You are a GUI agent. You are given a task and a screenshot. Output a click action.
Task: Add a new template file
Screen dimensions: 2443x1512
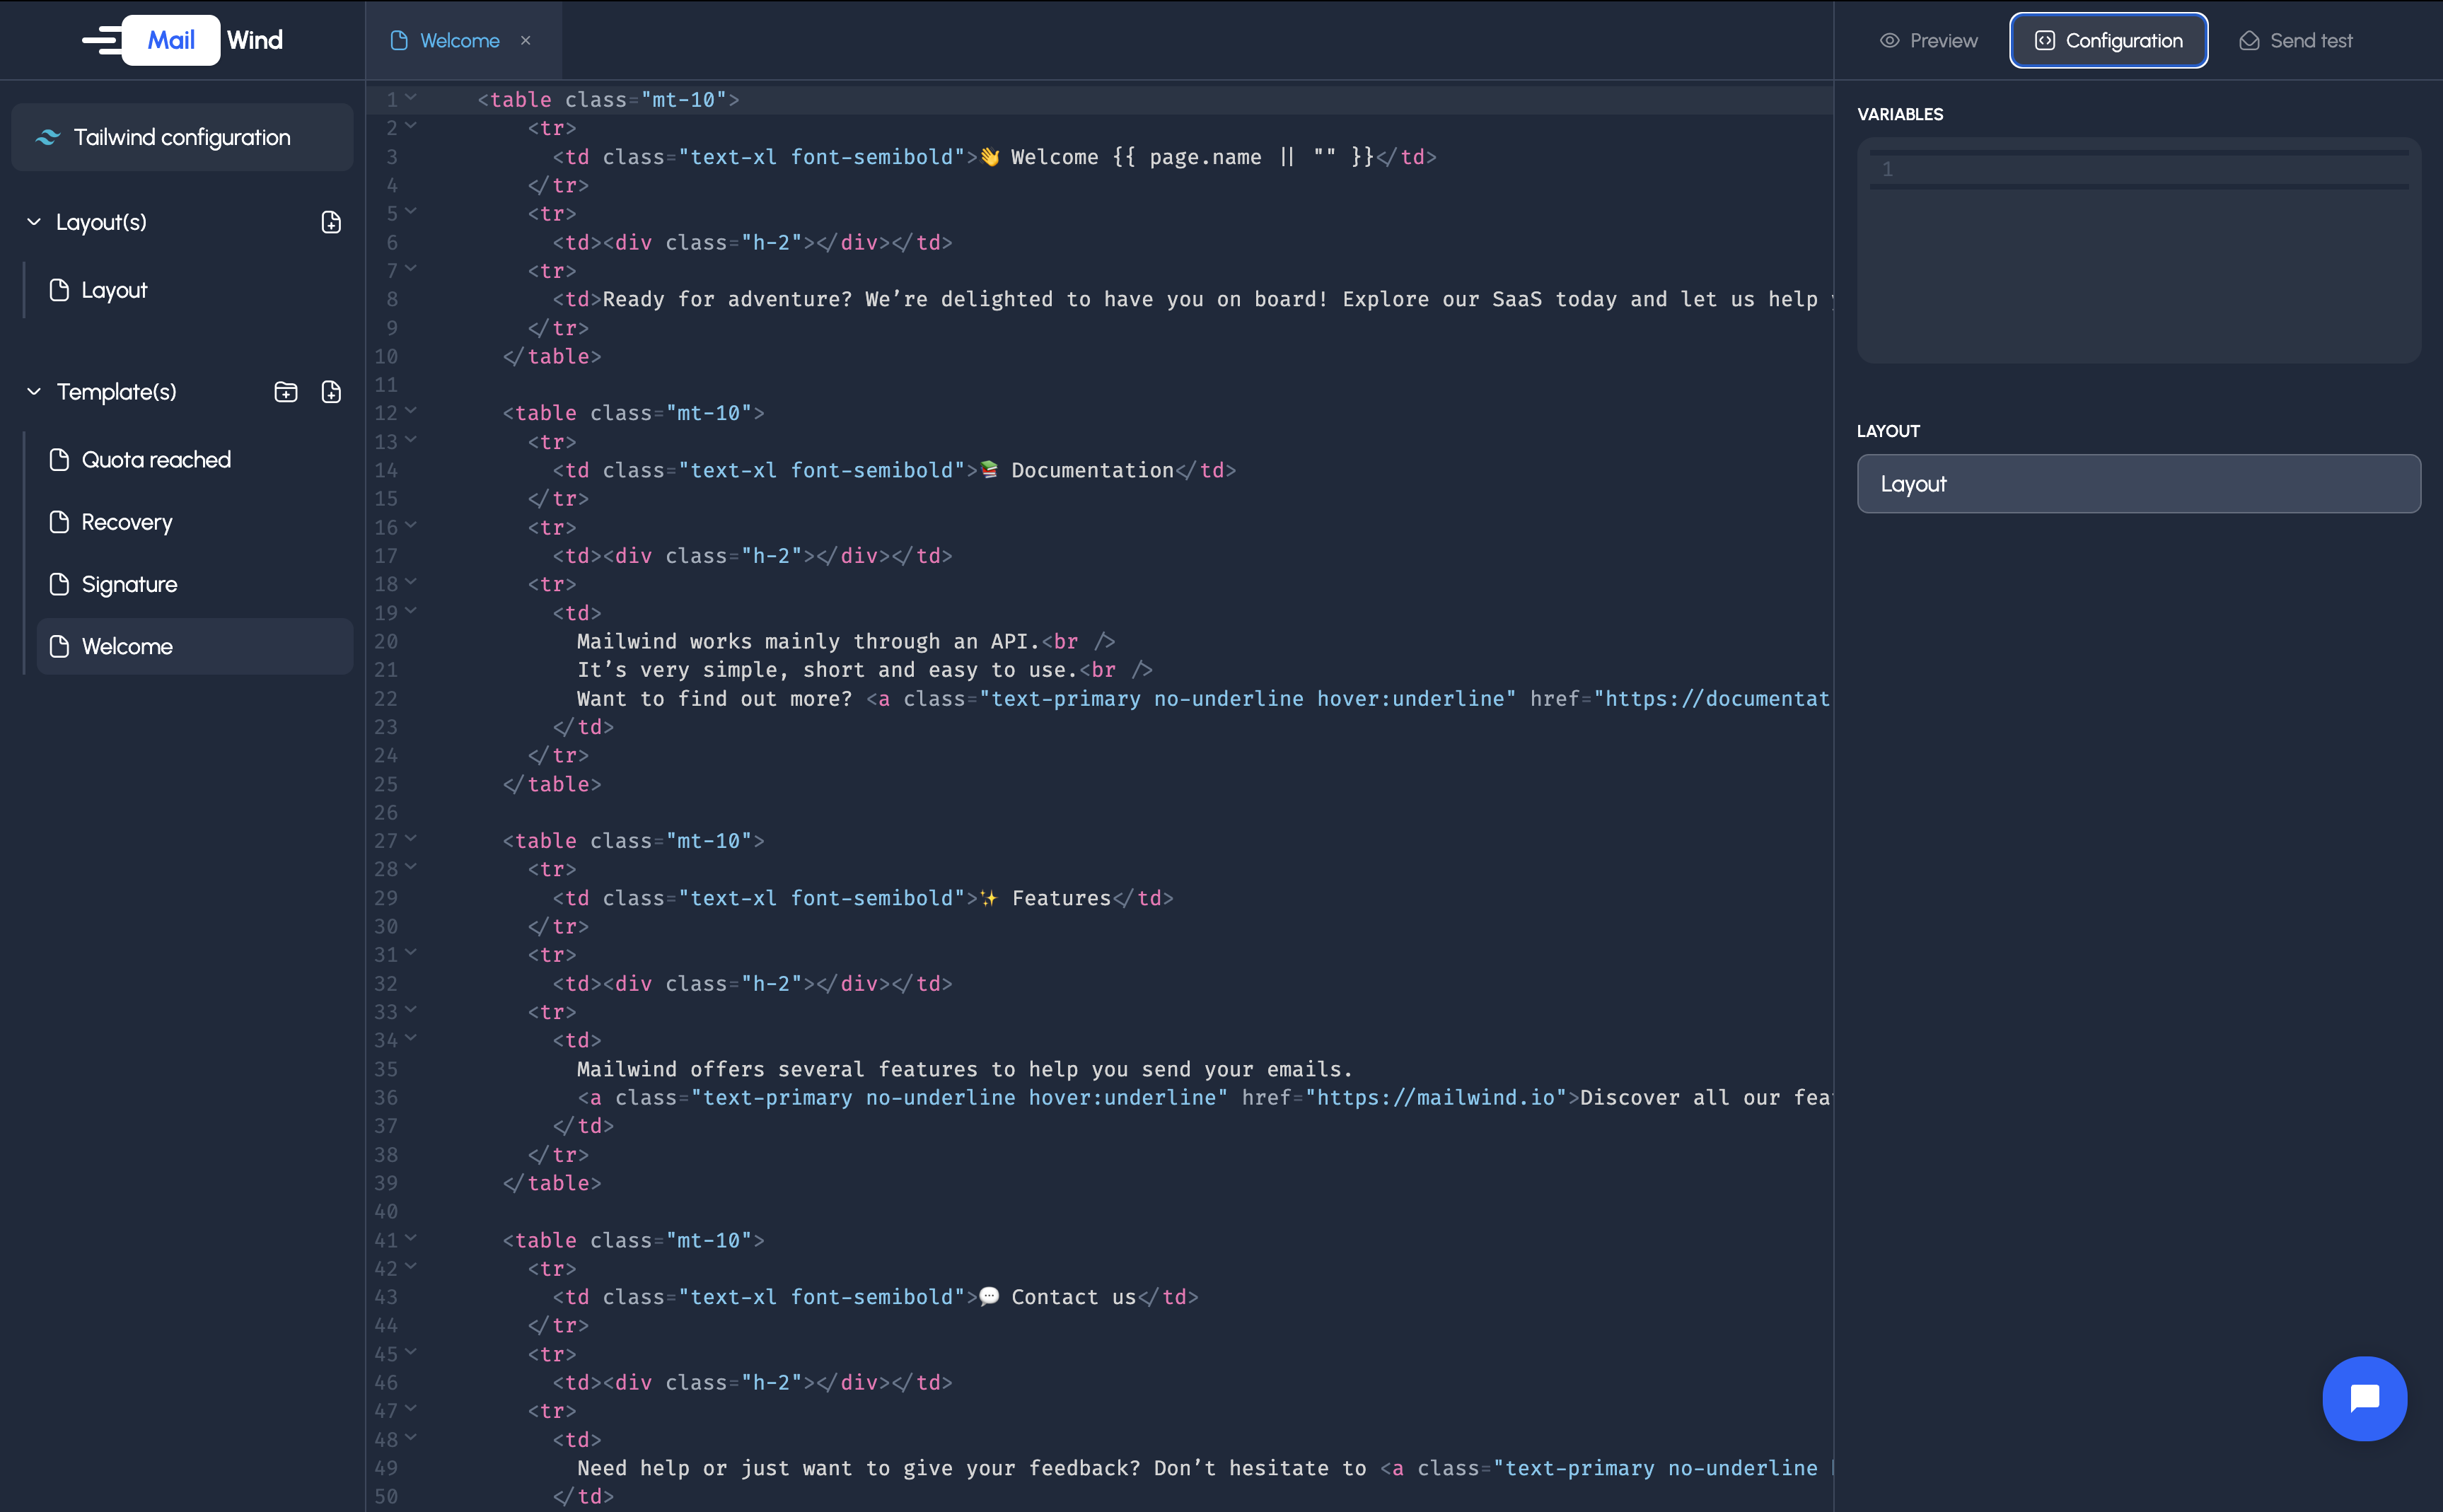coord(331,392)
